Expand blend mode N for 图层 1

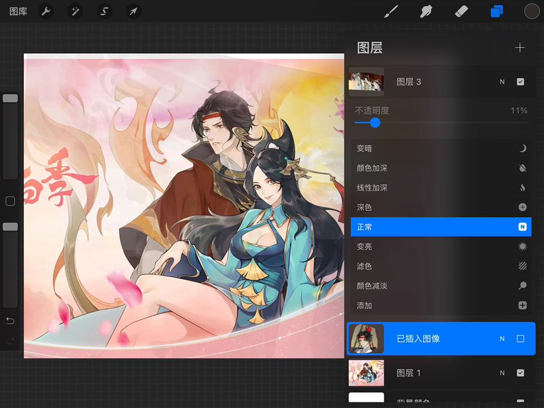pyautogui.click(x=502, y=373)
